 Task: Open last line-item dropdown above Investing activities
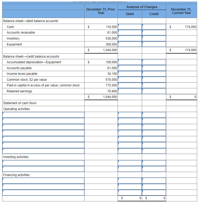[43, 151]
